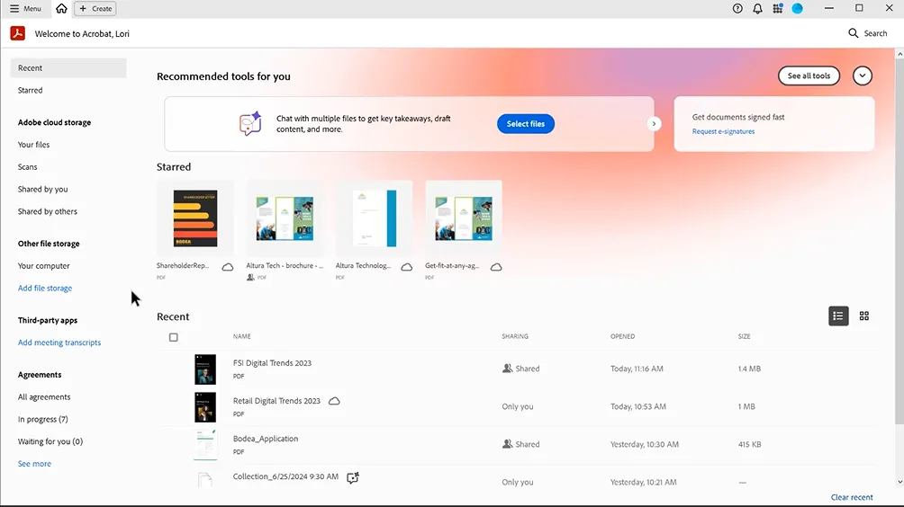Open Retail Digital Trends 2023 file thumbnail
Image resolution: width=904 pixels, height=507 pixels.
click(x=205, y=407)
